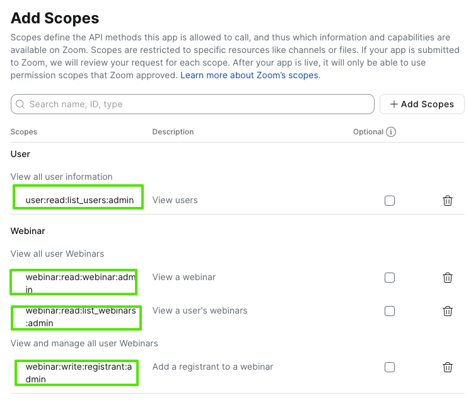Click the Scopes column header
Viewport: 466px width, 400px height.
click(x=24, y=132)
